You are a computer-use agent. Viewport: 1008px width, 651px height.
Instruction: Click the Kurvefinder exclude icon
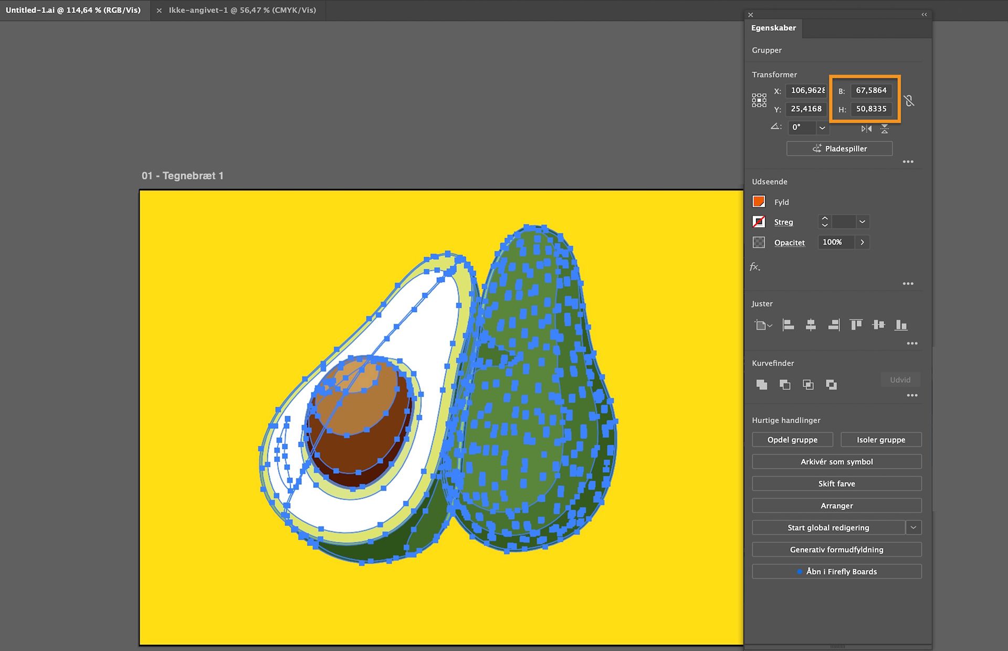(x=831, y=384)
